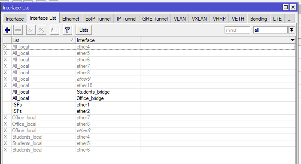Screen dimensions: 301x164
Task: Open the VXLAN tab
Action: 199,19
